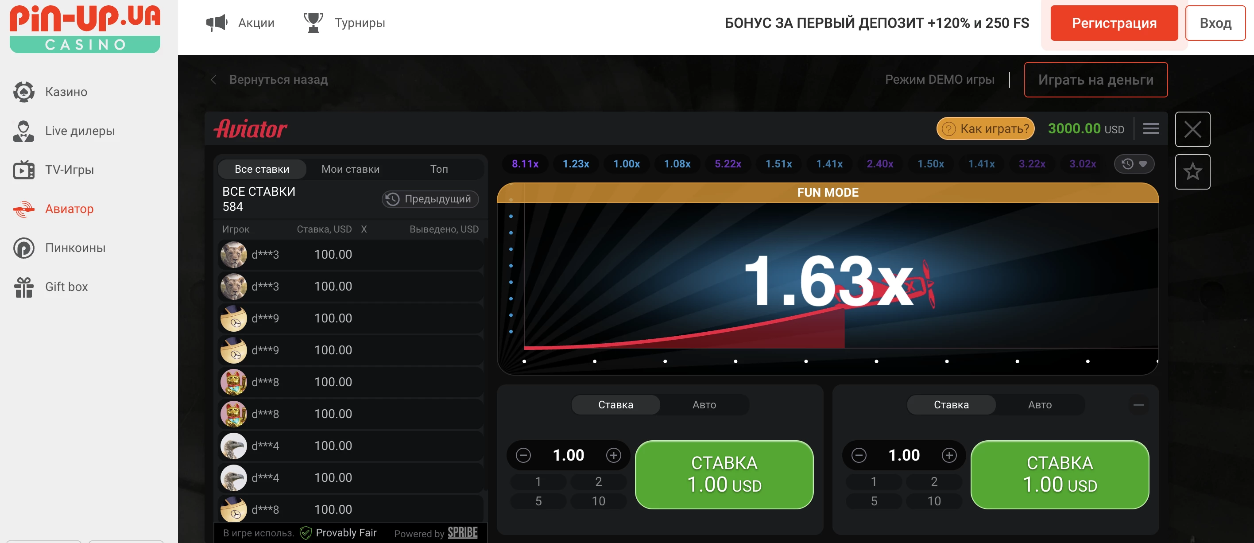Expand previous rounds with Предыдущий button

[x=430, y=199]
